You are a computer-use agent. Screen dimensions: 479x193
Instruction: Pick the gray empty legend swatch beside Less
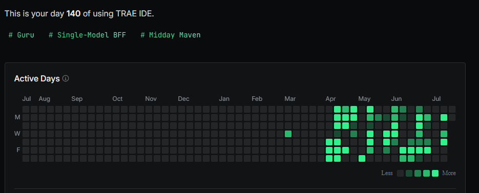coord(400,173)
